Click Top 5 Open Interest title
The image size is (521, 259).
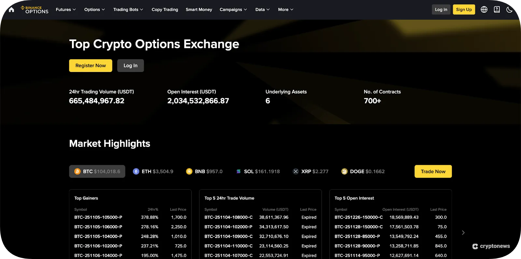pos(354,198)
